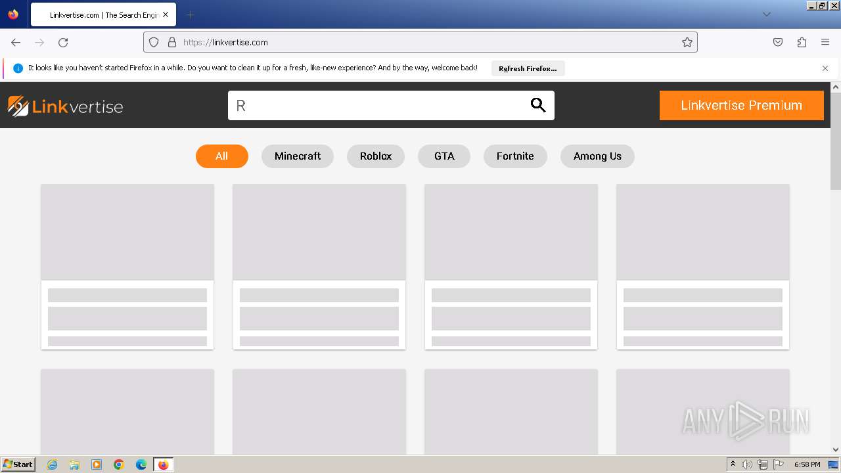Click the info icon in the notification bar
This screenshot has height=473, width=841.
coord(18,68)
